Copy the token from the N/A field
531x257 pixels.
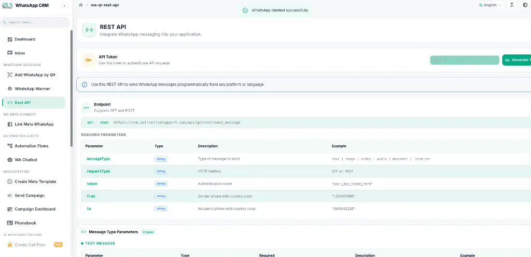click(465, 60)
